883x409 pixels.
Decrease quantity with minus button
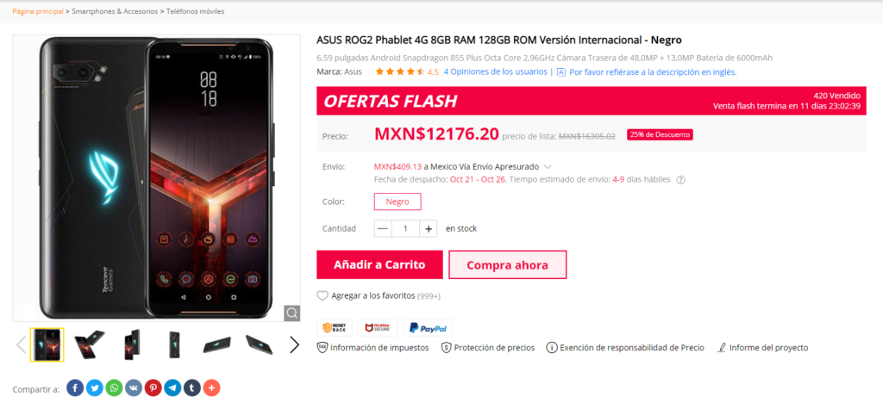[x=383, y=228]
